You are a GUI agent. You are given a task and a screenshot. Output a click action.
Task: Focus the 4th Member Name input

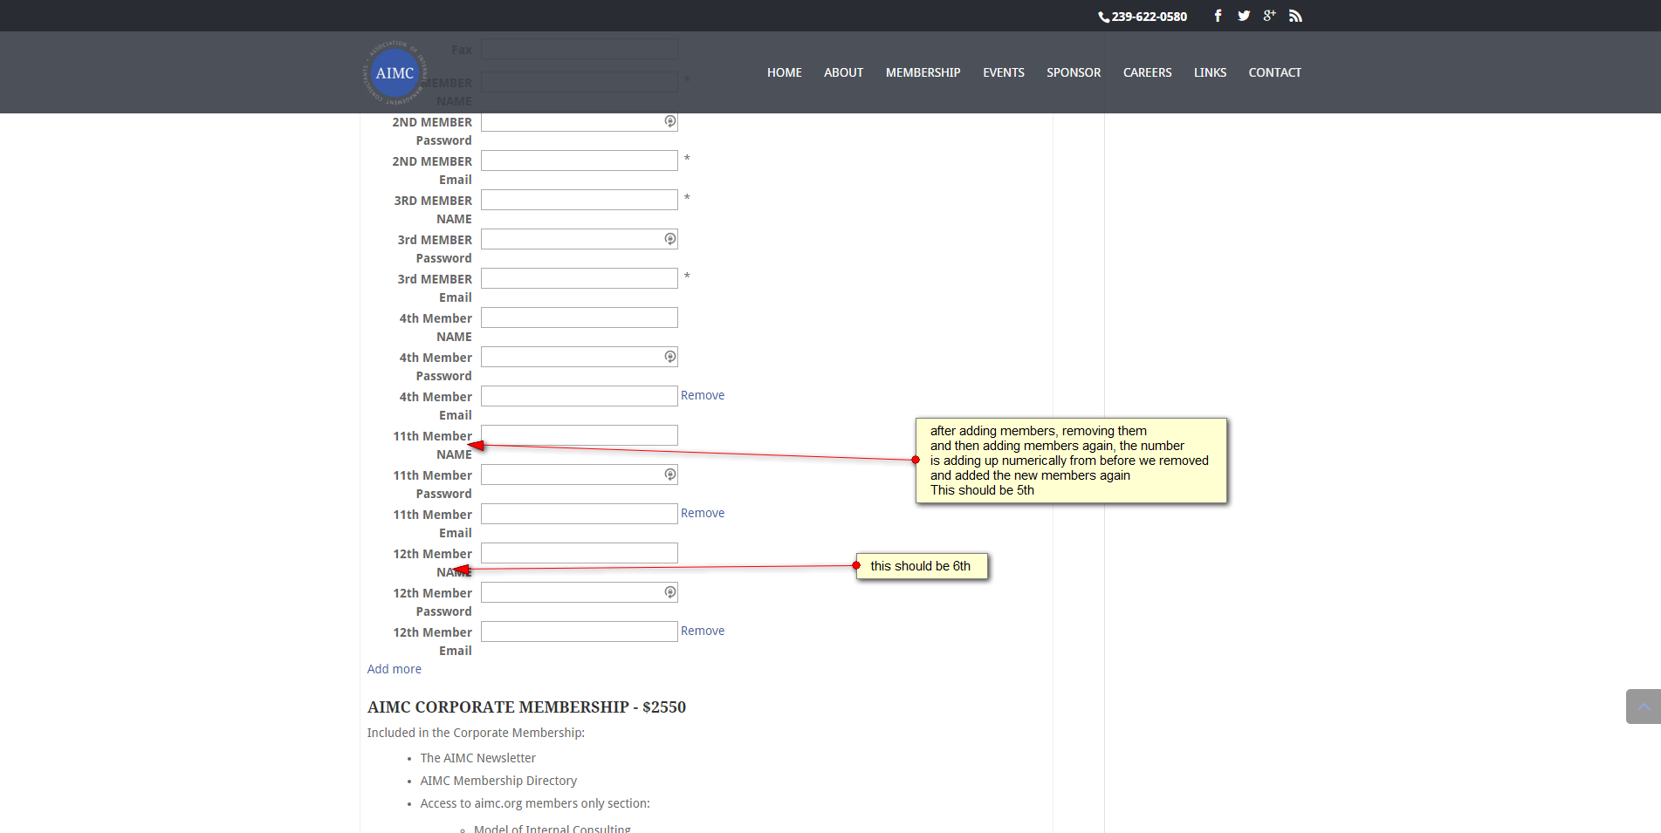(x=580, y=317)
